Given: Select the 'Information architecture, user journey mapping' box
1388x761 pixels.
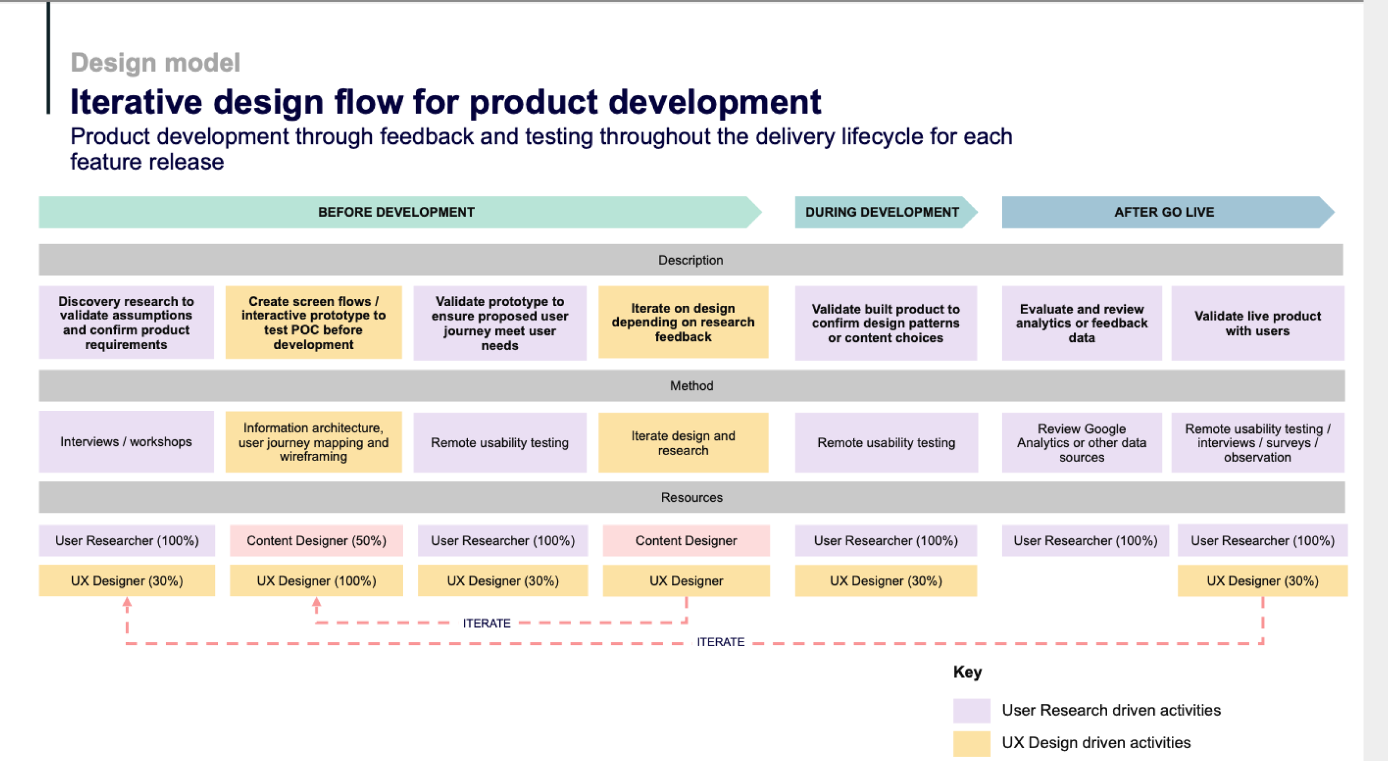Looking at the screenshot, I should click(313, 442).
